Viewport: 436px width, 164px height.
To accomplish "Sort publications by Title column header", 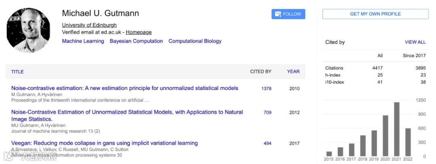I will [x=17, y=72].
